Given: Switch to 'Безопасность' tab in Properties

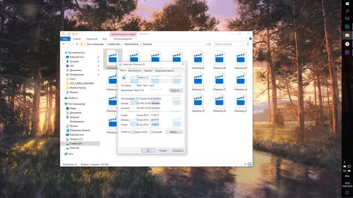Looking at the screenshot, I should (x=135, y=71).
